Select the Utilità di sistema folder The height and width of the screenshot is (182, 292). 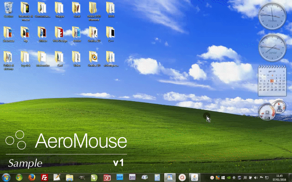(x=9, y=61)
